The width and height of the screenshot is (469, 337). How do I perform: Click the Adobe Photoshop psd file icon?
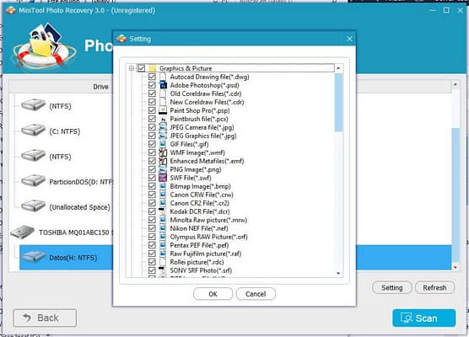click(x=163, y=85)
